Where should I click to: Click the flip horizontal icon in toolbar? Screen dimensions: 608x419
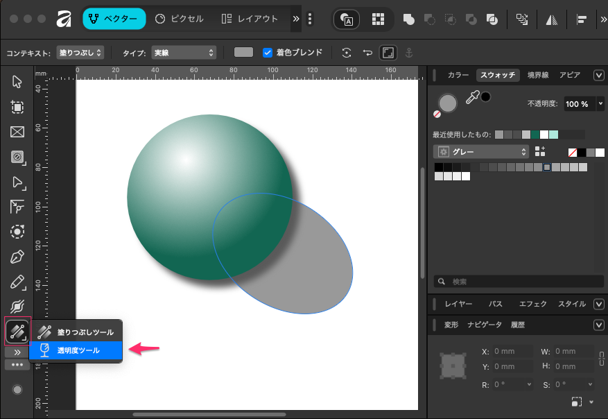tap(553, 19)
